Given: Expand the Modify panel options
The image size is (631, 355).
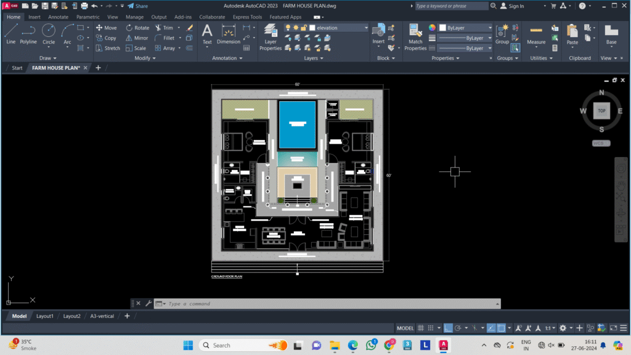Looking at the screenshot, I should pos(145,58).
